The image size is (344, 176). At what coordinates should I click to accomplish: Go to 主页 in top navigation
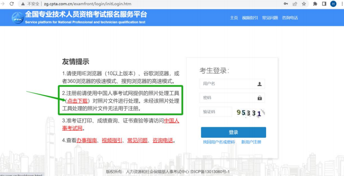pos(234,18)
